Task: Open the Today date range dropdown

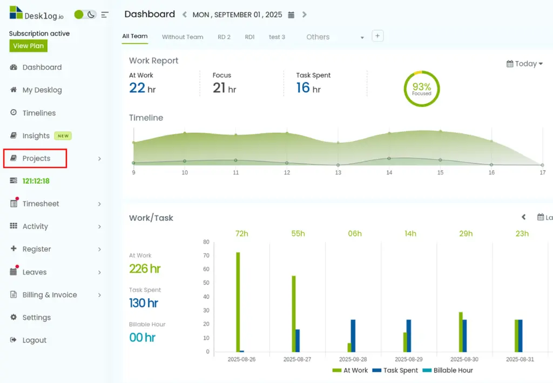Action: (524, 64)
